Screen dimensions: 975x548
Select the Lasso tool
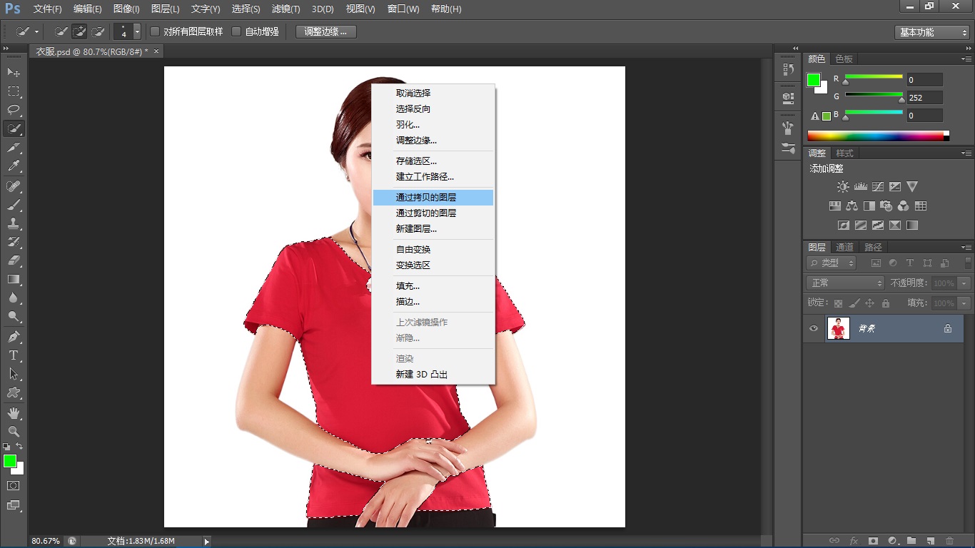(x=14, y=110)
